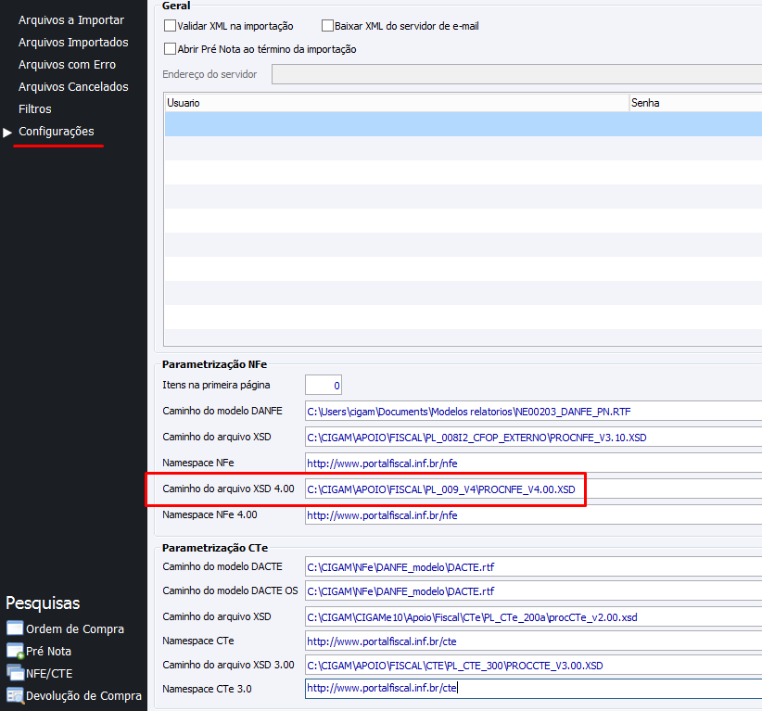Click the Caminho do arquivo XSD 4.00 field
762x711 pixels.
(533, 489)
